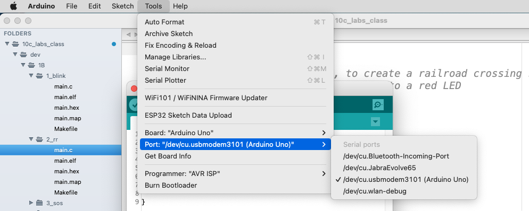Select /dev/cu.JabraEvolve65 serial port
Image resolution: width=529 pixels, height=211 pixels.
coord(404,168)
